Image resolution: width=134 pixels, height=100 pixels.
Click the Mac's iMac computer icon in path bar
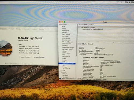[60, 79]
